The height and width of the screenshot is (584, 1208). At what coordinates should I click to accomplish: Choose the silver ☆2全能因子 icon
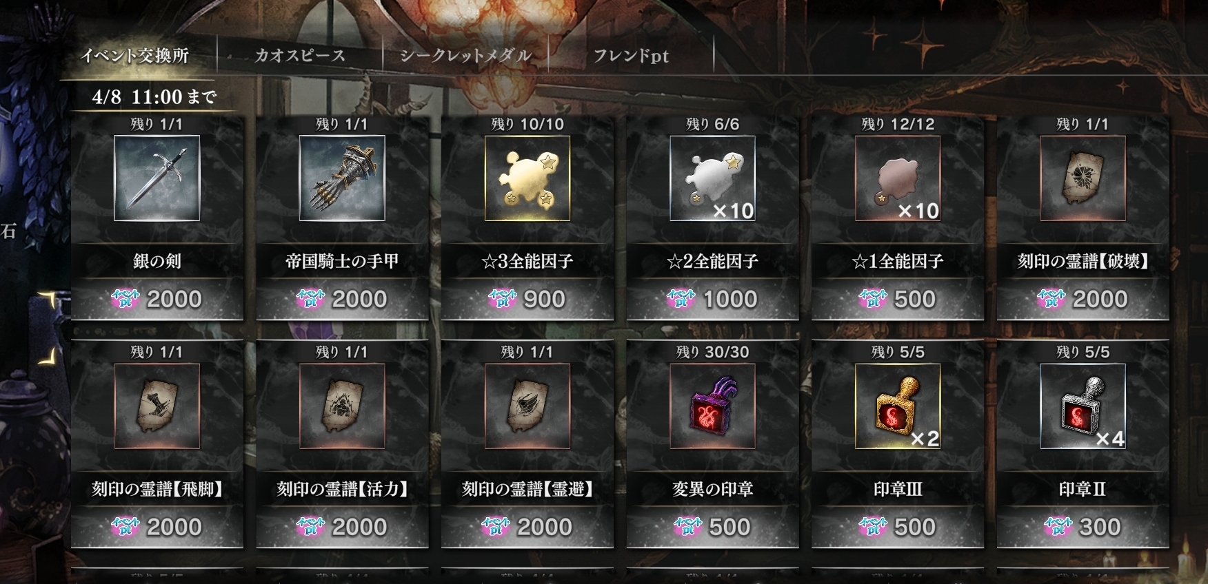712,178
